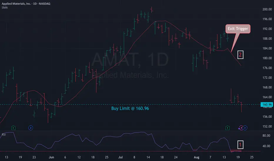The height and width of the screenshot is (161, 274).
Task: Click the Jul label on time axis
Action: click(x=121, y=157)
